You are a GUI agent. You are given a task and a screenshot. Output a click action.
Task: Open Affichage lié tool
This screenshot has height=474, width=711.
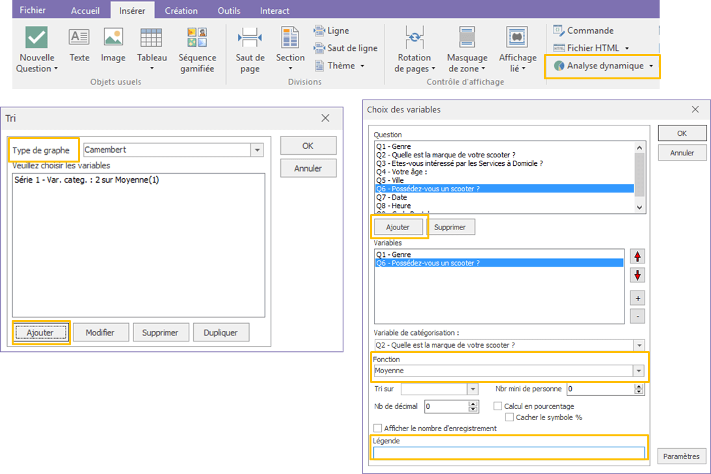tap(517, 50)
